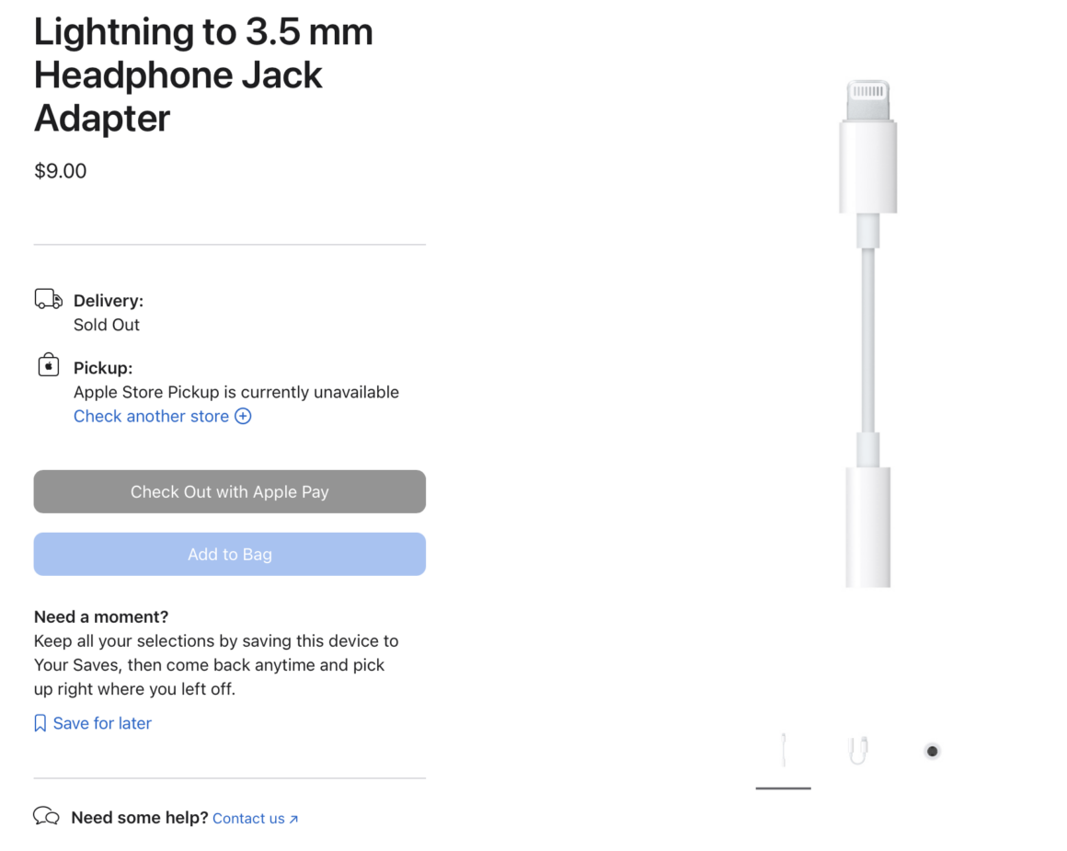View the third thumbnail of the jack end

click(932, 751)
